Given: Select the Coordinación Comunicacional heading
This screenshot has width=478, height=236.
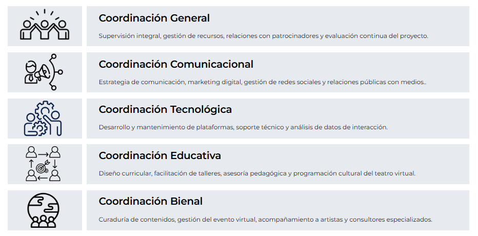Looking at the screenshot, I should pos(176,64).
